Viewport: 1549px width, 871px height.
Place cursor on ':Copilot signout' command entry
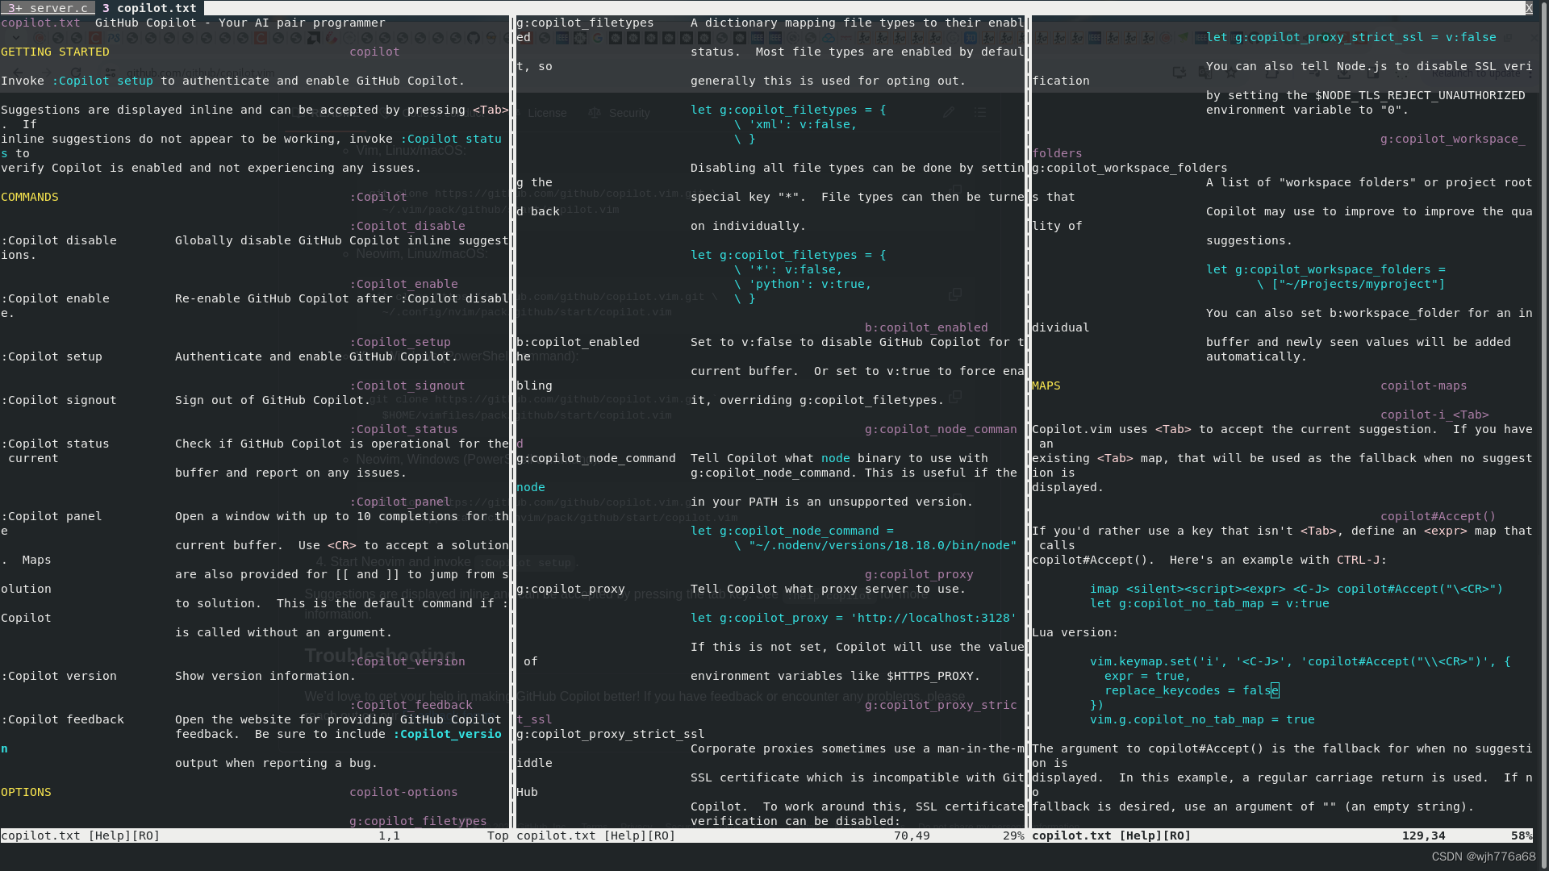pos(59,400)
